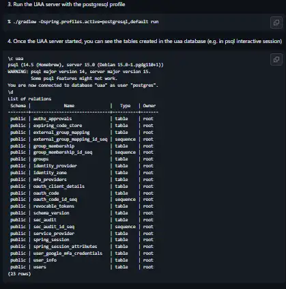Click the oauth_code_id_seq sequence name

click(x=55, y=199)
